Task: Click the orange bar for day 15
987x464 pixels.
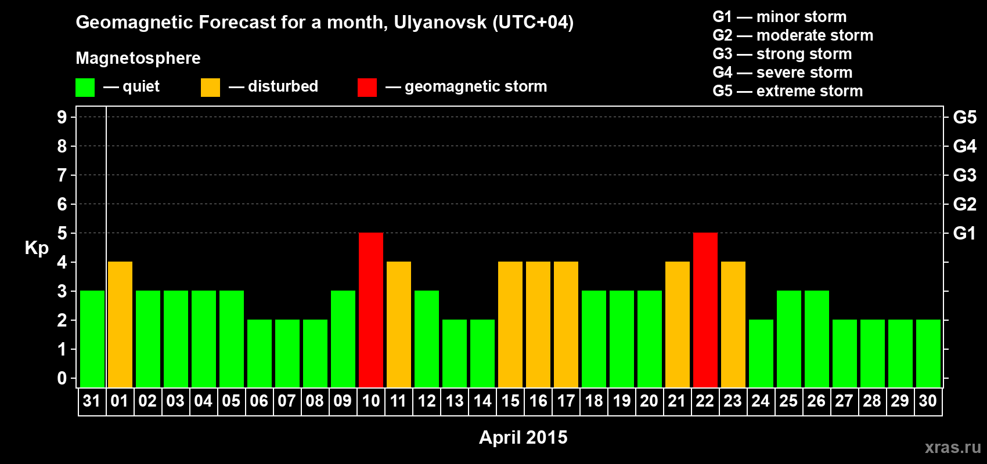Action: click(510, 324)
